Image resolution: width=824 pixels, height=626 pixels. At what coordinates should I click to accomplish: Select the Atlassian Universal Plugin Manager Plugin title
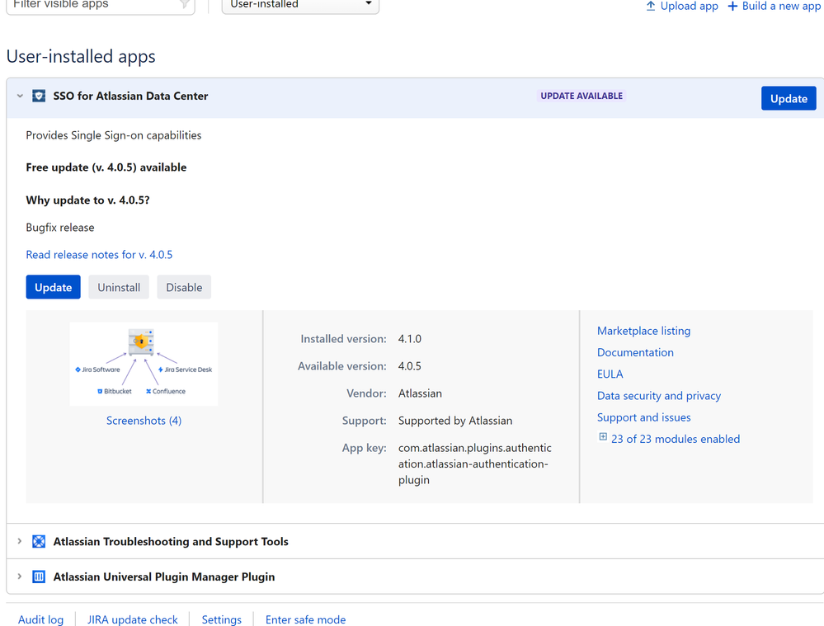[x=164, y=577]
